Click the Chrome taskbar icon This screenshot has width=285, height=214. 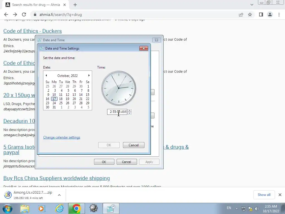point(77,208)
